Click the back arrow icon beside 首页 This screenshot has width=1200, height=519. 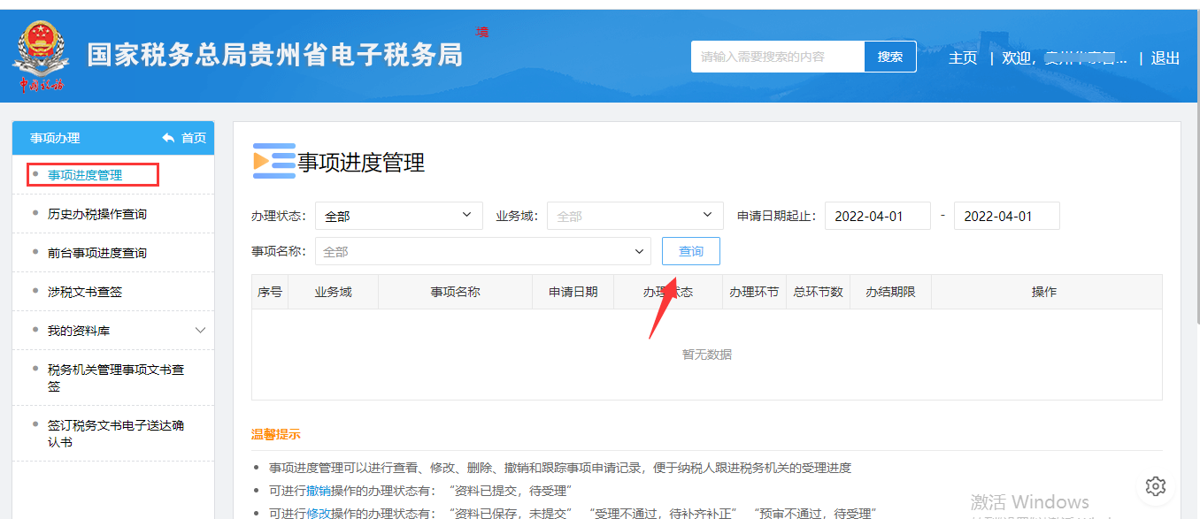click(x=168, y=138)
